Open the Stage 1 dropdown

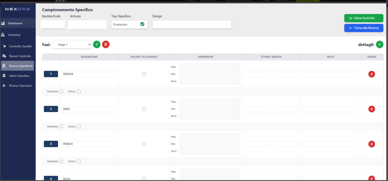72,45
